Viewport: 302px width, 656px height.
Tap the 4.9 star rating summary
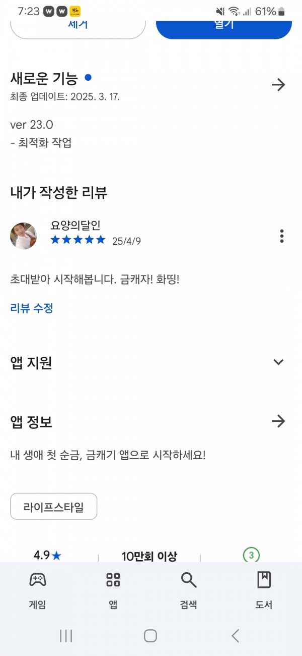pos(47,555)
